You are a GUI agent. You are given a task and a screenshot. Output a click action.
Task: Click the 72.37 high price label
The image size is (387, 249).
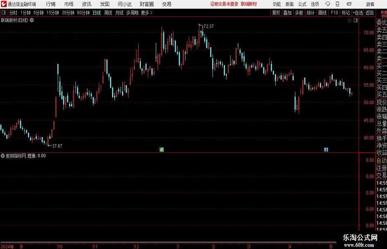point(209,26)
